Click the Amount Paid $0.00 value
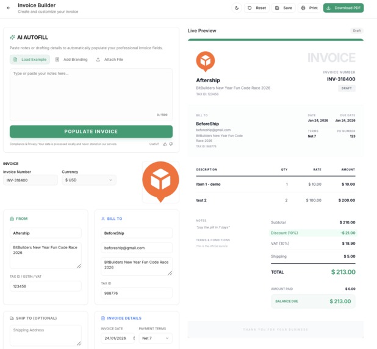This screenshot has height=349, width=377. point(350,289)
